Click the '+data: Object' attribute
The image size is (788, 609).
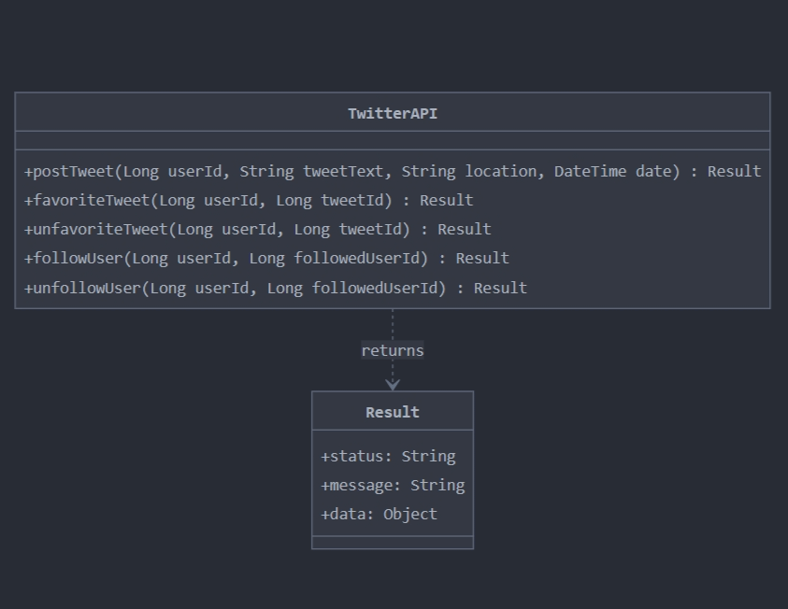pyautogui.click(x=380, y=515)
